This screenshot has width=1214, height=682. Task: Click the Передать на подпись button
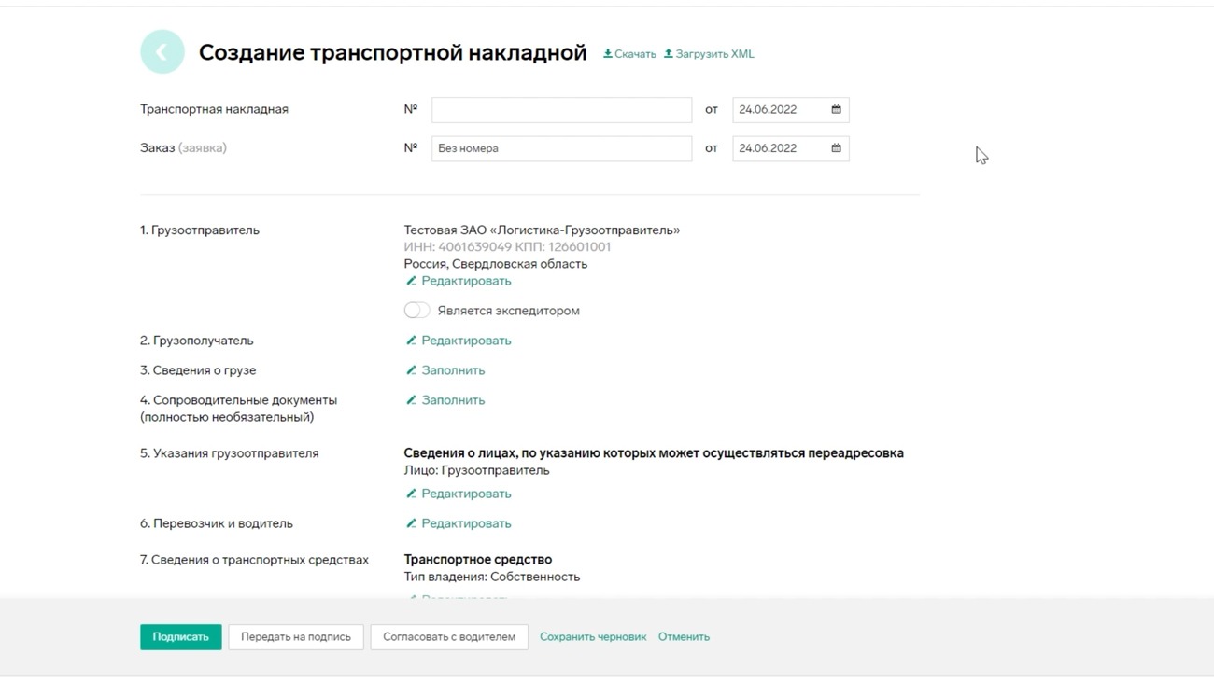pos(296,637)
